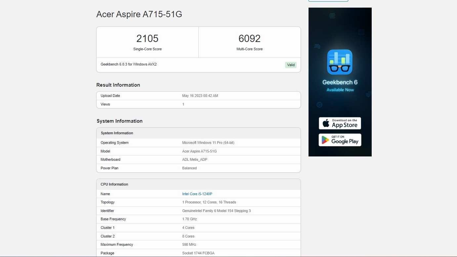Click the chip icon atop the ad

click(x=332, y=16)
